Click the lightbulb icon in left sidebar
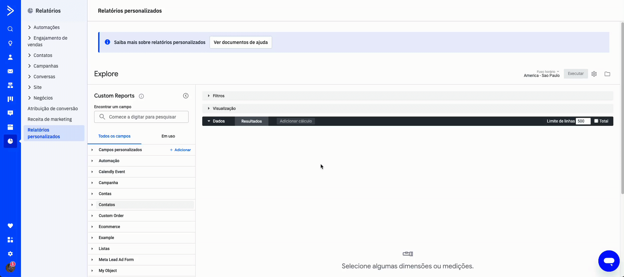 tap(10, 43)
